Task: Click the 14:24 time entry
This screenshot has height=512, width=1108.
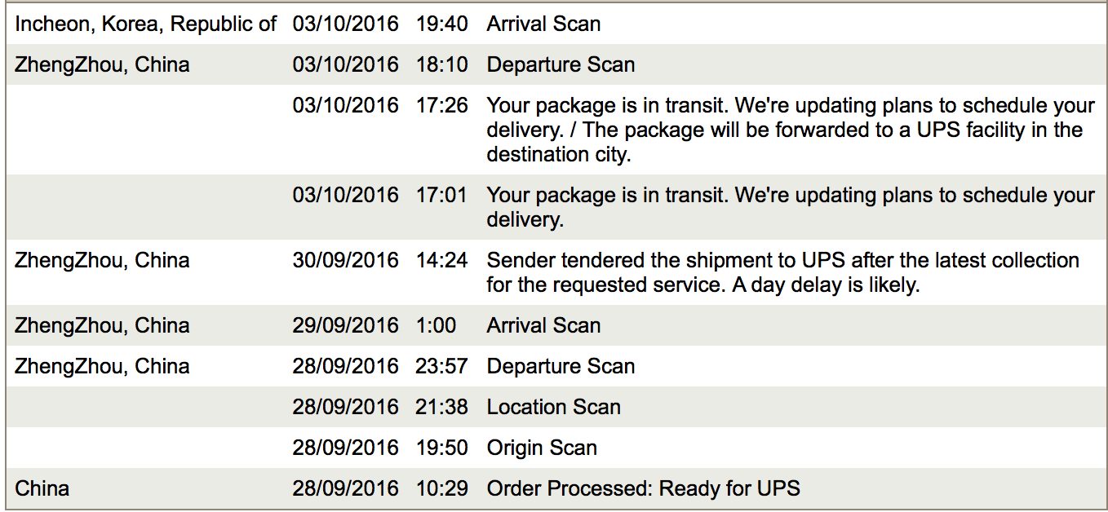Action: [x=441, y=260]
